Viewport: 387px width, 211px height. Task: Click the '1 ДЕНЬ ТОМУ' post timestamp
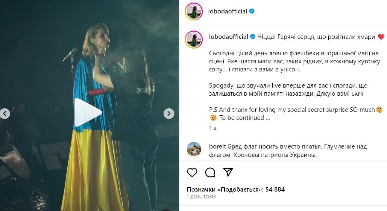tap(201, 197)
